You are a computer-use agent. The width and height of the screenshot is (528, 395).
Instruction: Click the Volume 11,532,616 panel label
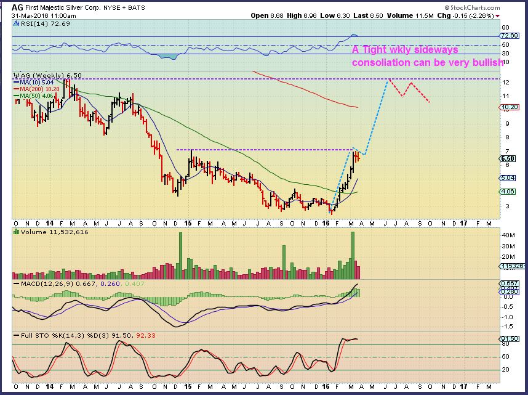click(x=55, y=232)
